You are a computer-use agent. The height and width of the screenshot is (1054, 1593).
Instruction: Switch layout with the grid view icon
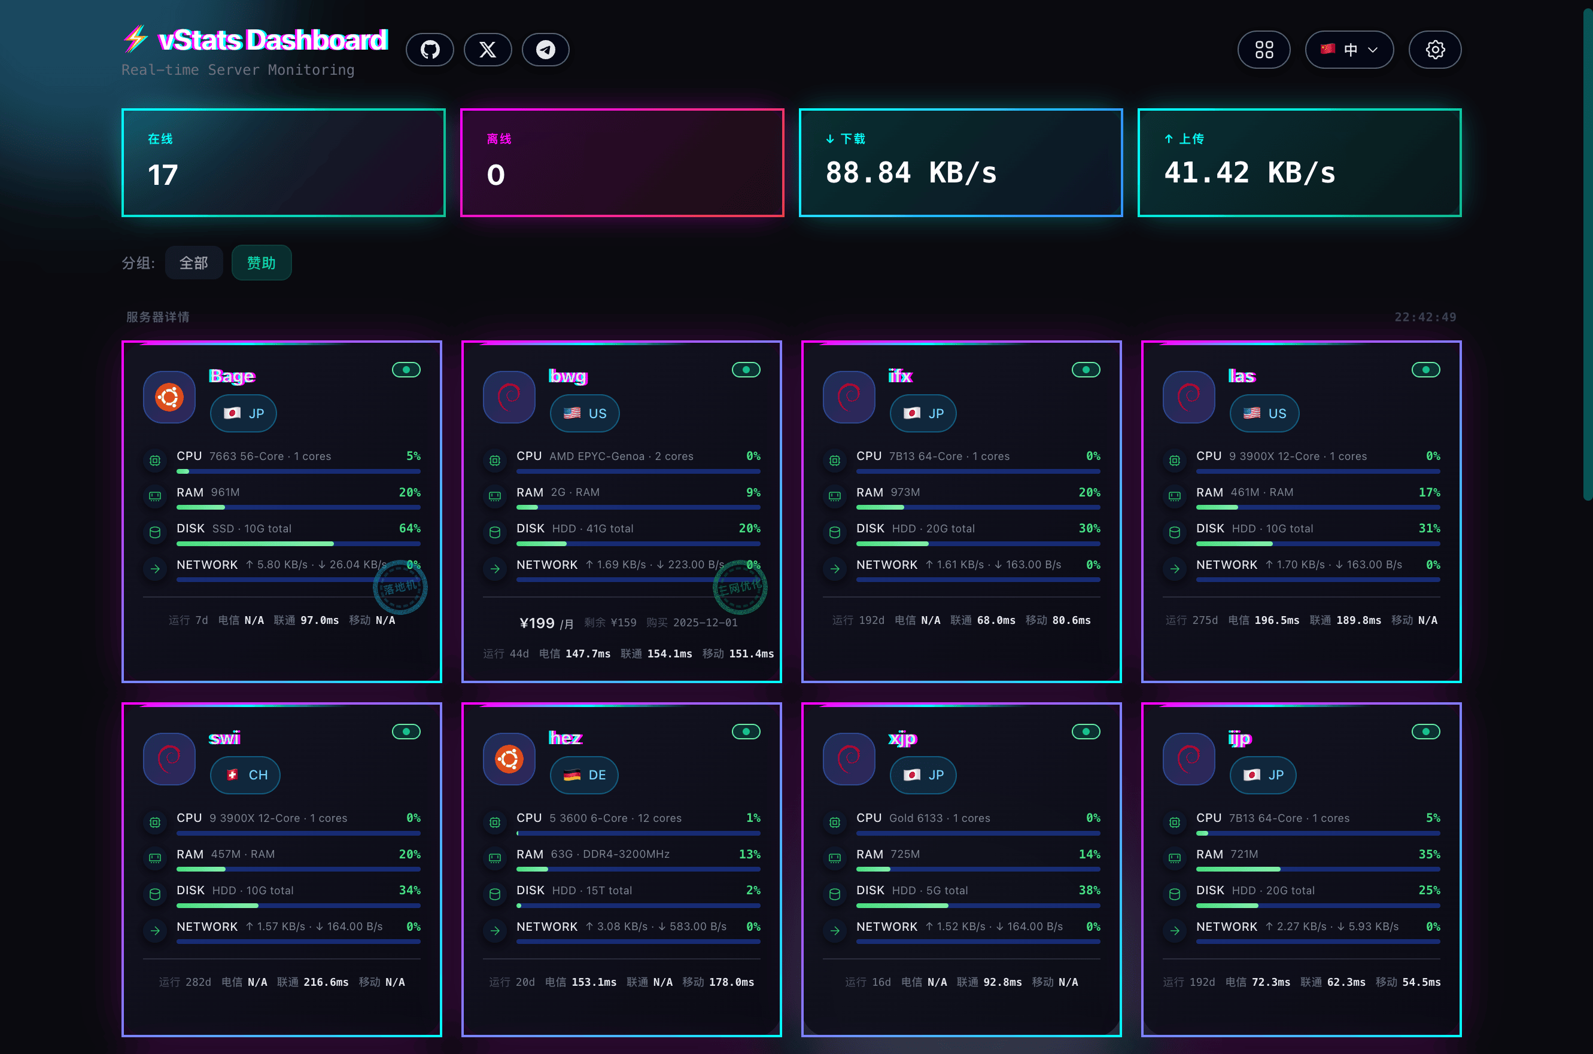1263,50
